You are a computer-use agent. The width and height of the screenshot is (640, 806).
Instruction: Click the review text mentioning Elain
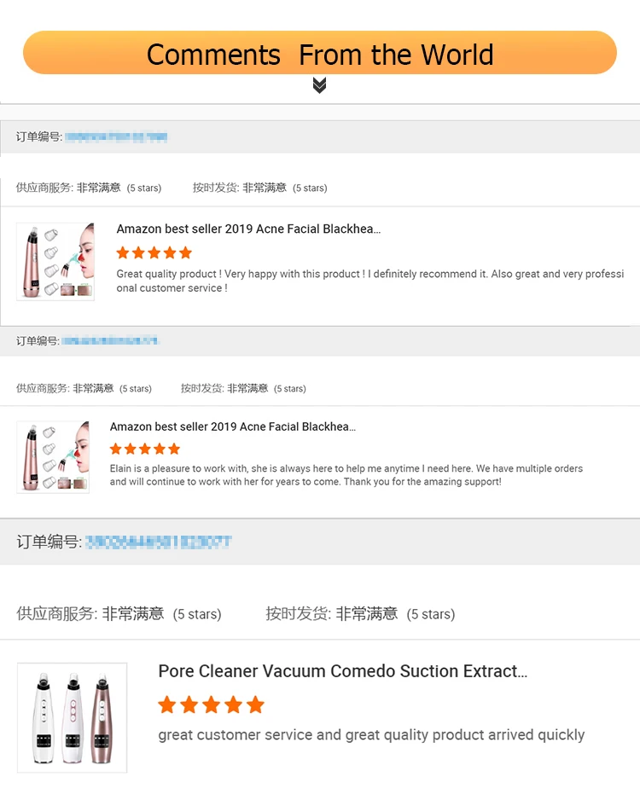[x=346, y=475]
